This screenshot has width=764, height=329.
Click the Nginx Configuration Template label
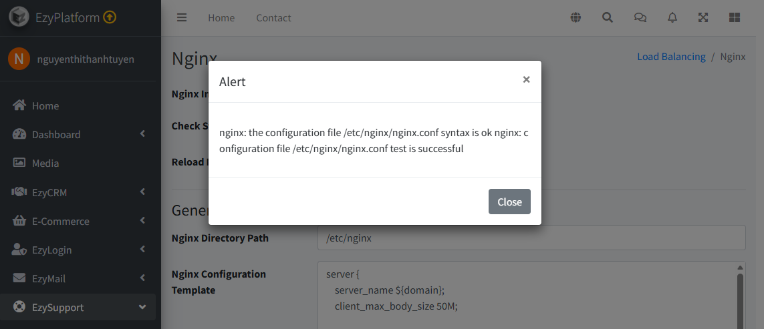click(219, 282)
